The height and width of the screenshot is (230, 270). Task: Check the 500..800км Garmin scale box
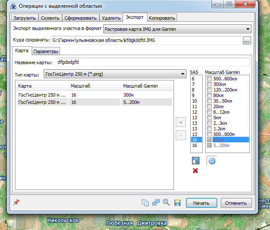point(209,79)
